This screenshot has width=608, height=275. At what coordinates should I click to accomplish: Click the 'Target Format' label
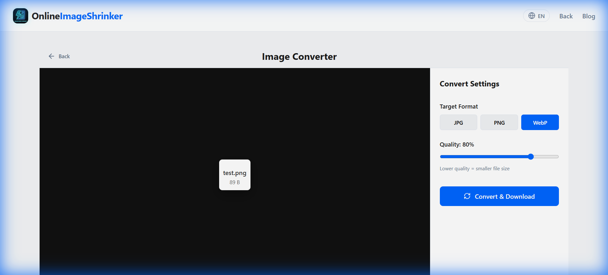(x=459, y=107)
